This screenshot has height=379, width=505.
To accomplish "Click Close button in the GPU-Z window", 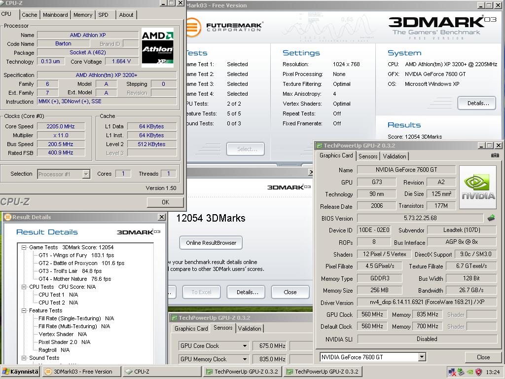I will coord(483,357).
